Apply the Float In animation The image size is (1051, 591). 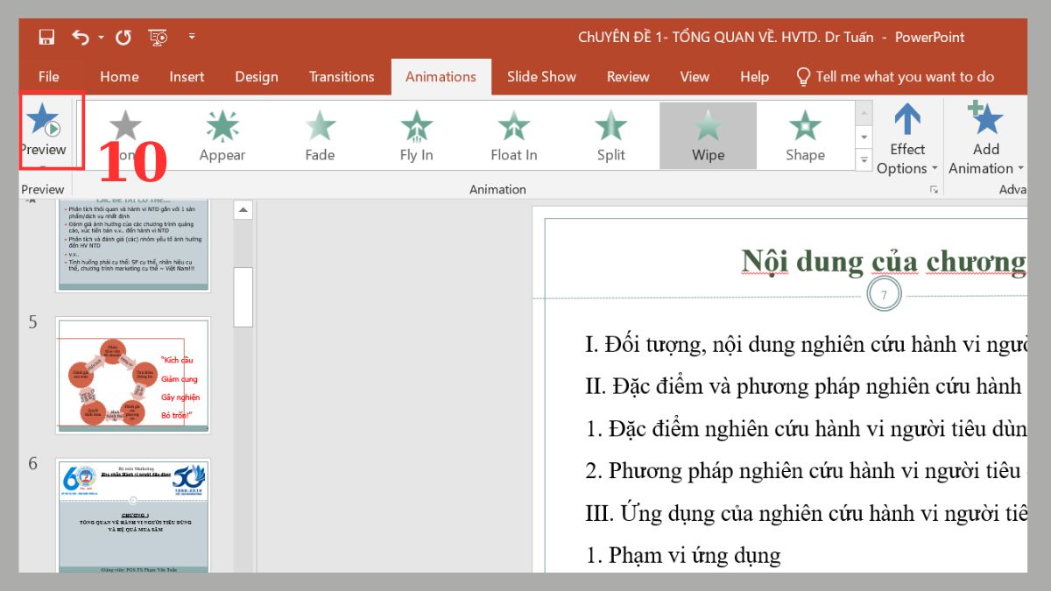[x=512, y=136]
